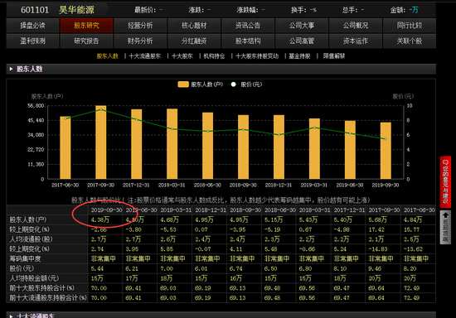Click the red feedback 您的意见与建议 side button
Screen dimensions: 456x318
click(445, 182)
